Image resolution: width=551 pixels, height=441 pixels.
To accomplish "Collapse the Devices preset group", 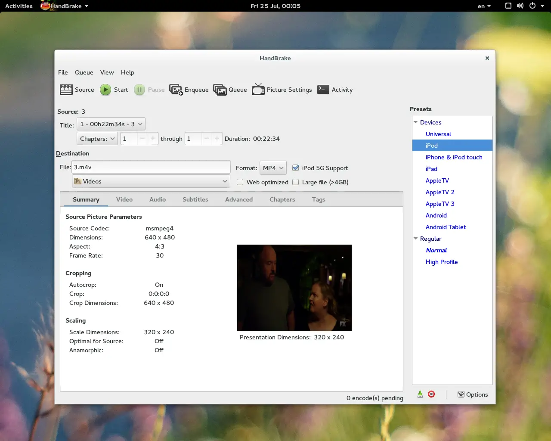I will click(416, 122).
